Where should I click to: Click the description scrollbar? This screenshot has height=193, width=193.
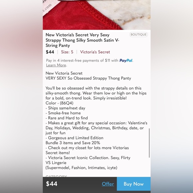(149, 143)
